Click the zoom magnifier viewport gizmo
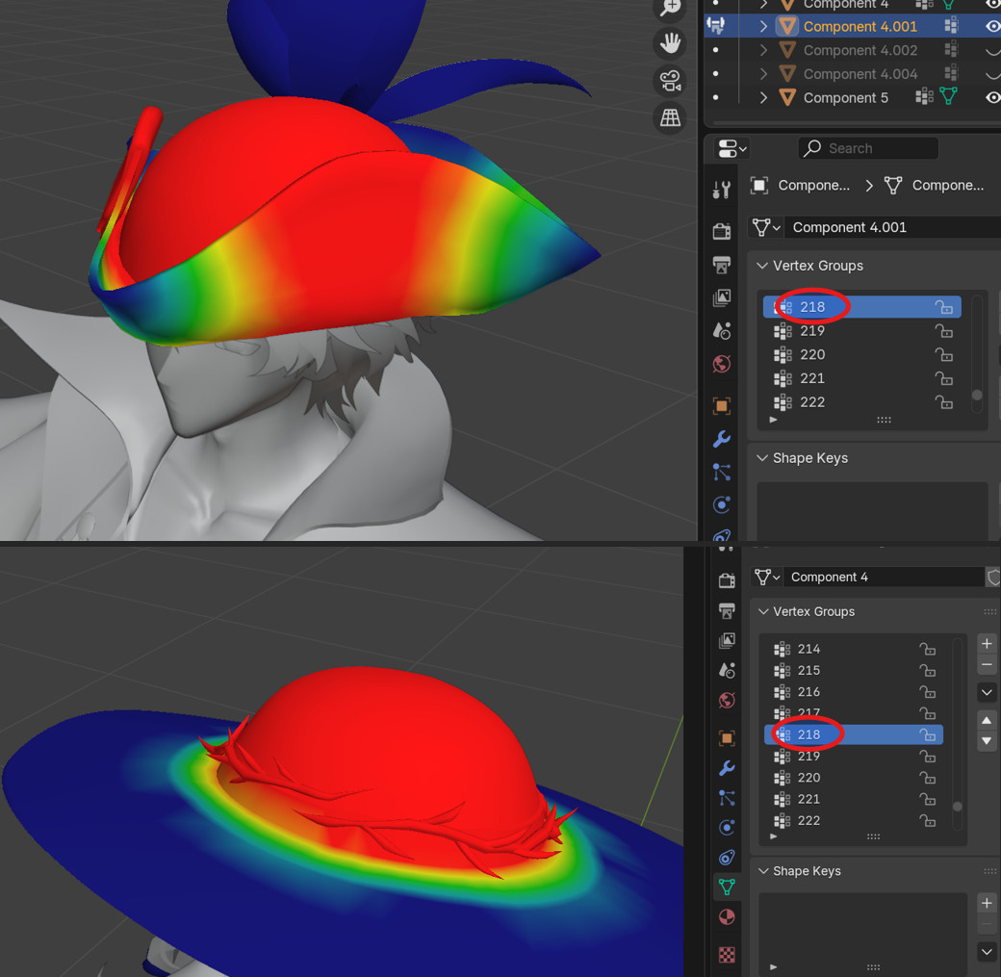 (670, 11)
